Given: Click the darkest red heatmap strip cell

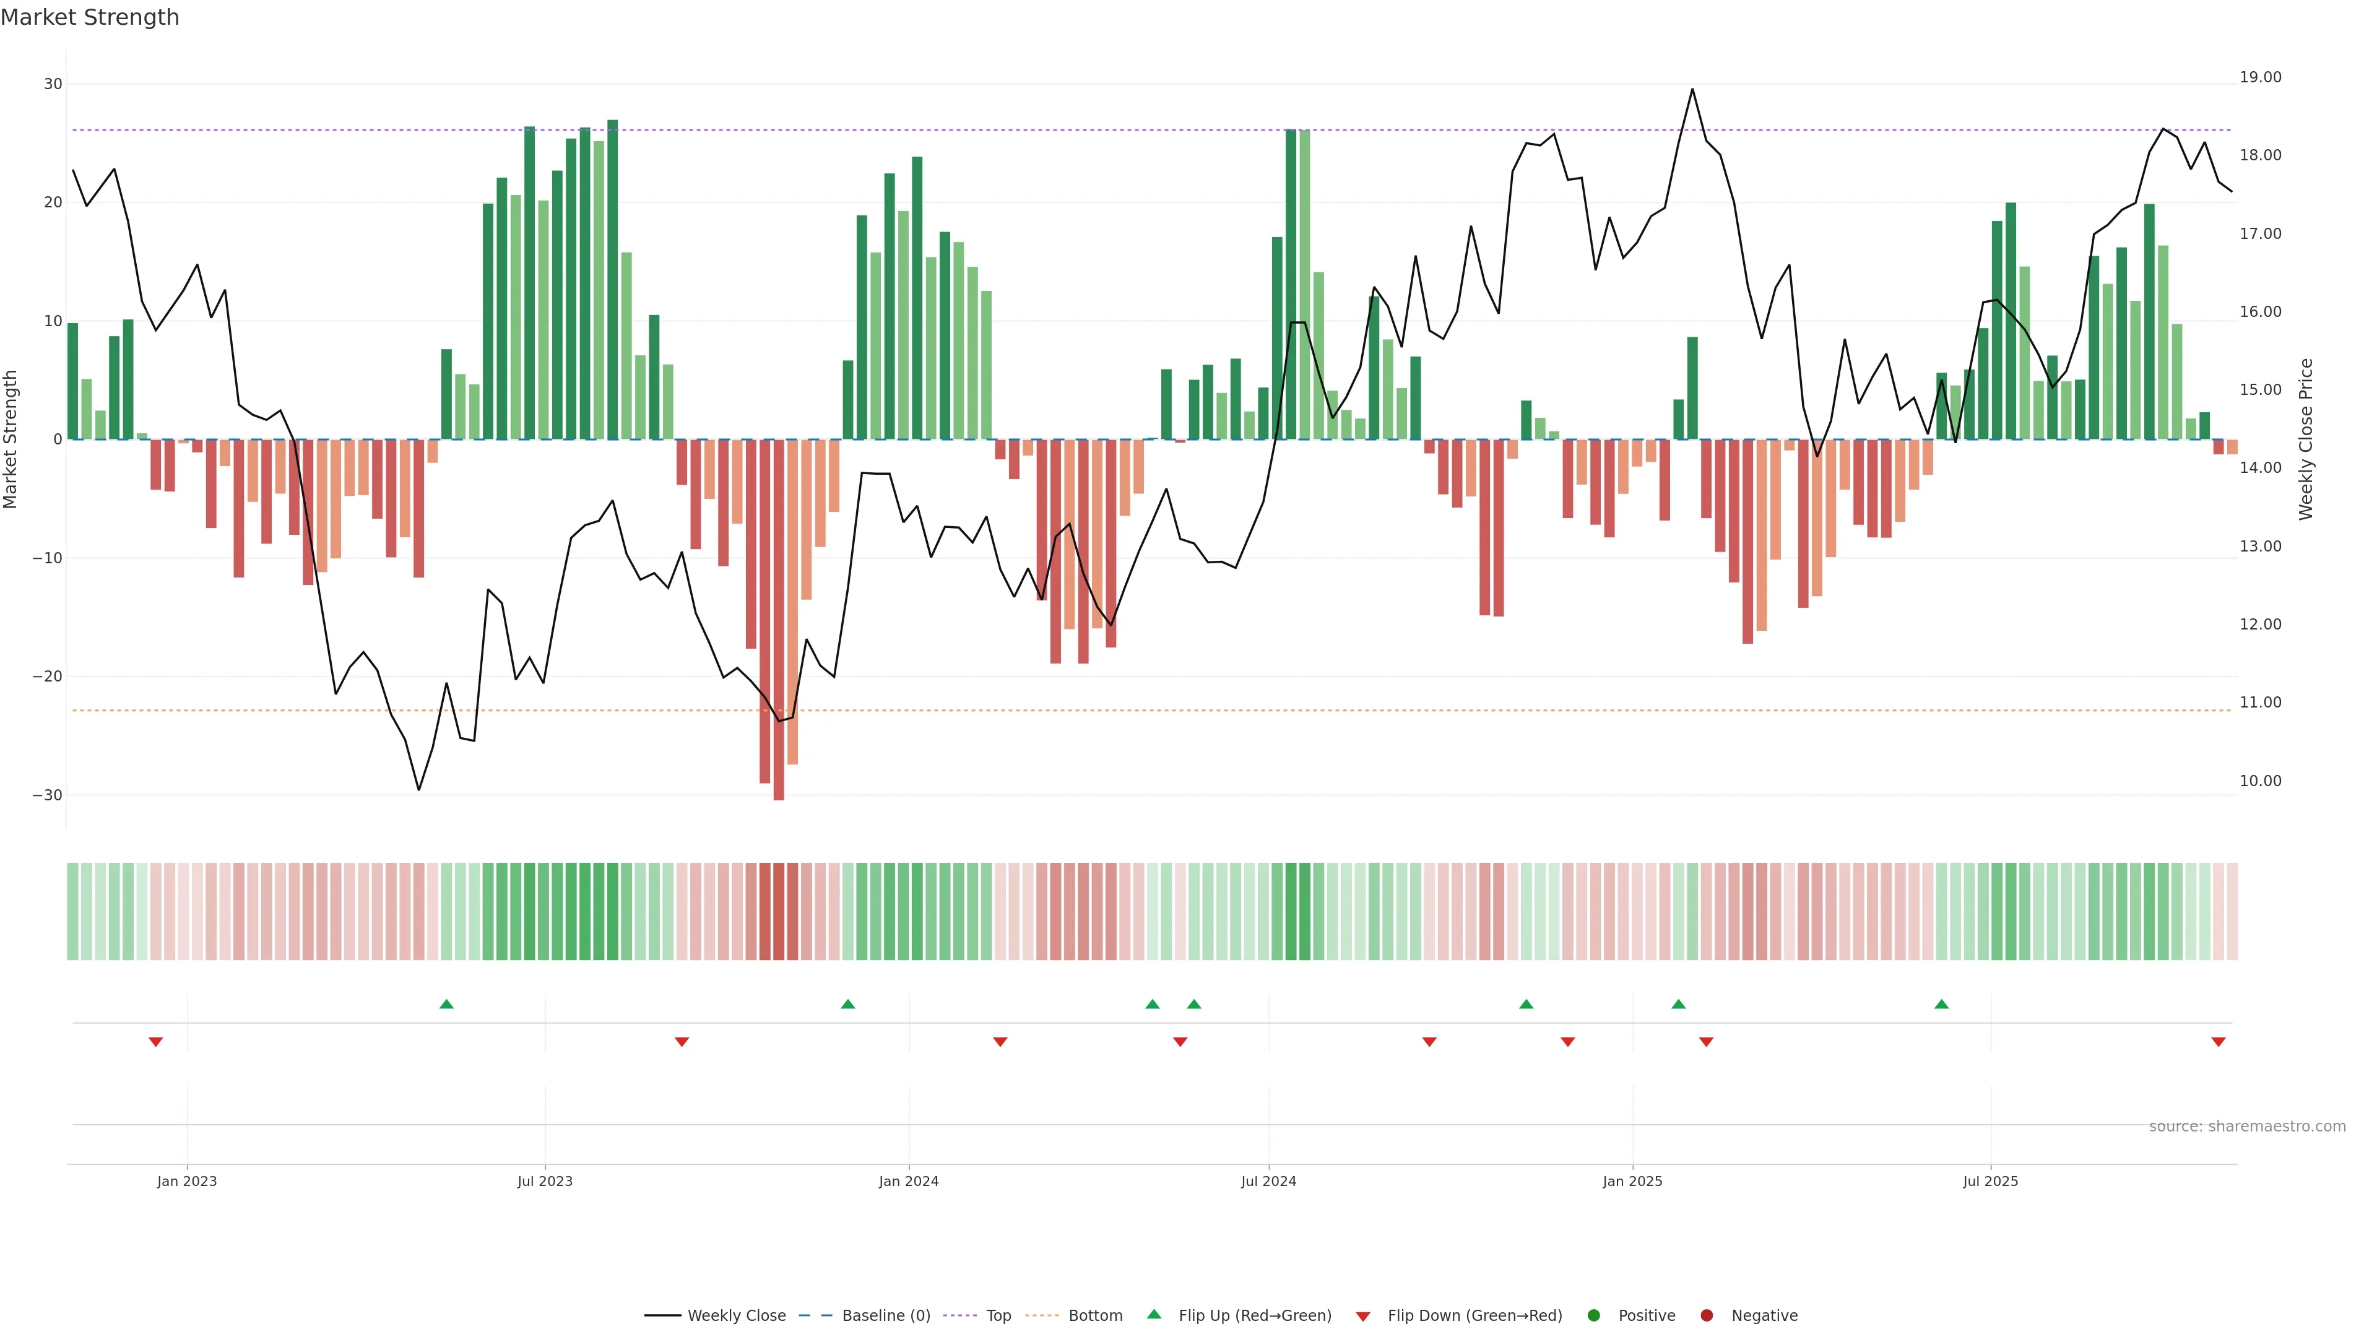Looking at the screenshot, I should [x=779, y=912].
